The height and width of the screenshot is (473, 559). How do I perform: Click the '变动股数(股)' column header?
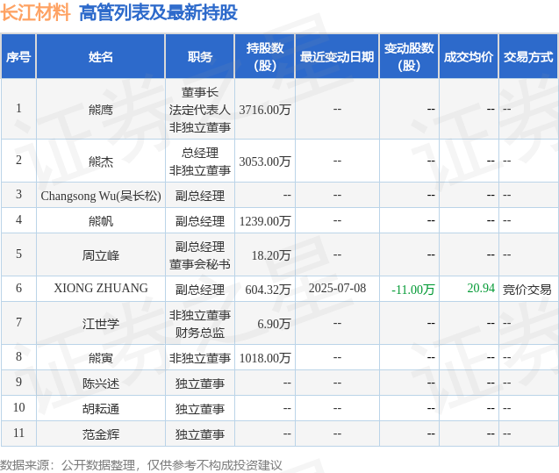[x=409, y=57]
